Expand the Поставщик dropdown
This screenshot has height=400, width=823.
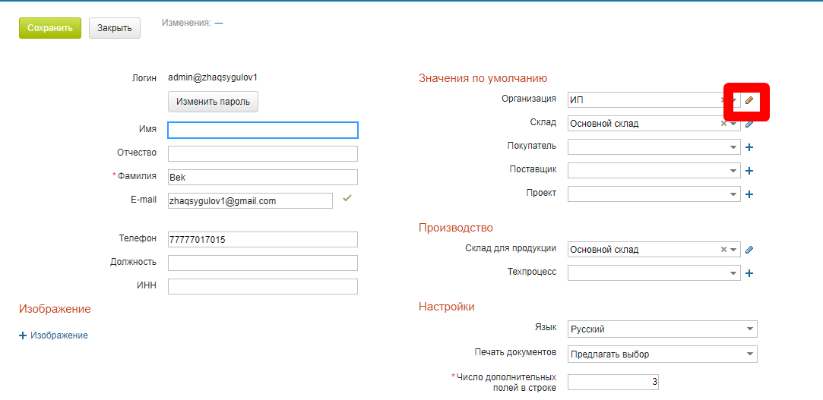734,171
